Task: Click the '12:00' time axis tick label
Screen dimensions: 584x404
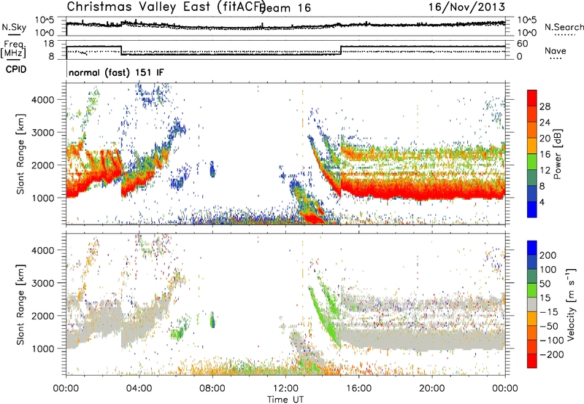Action: pyautogui.click(x=285, y=389)
